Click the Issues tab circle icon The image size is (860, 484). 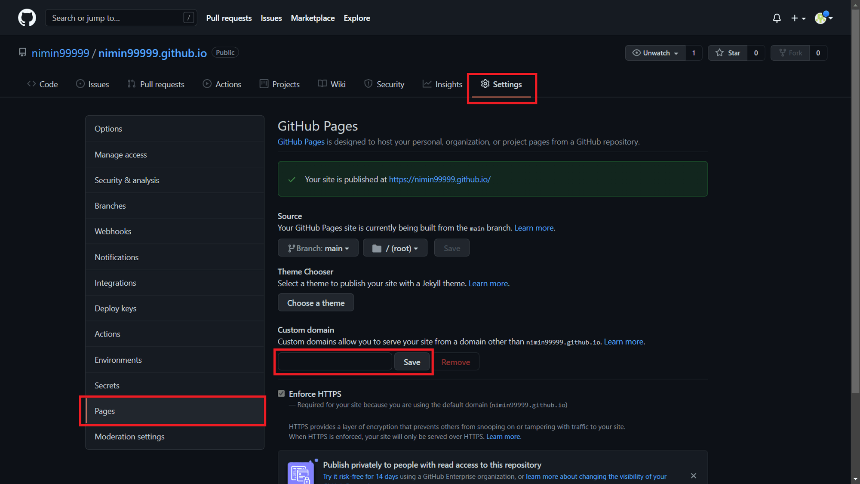pos(80,84)
